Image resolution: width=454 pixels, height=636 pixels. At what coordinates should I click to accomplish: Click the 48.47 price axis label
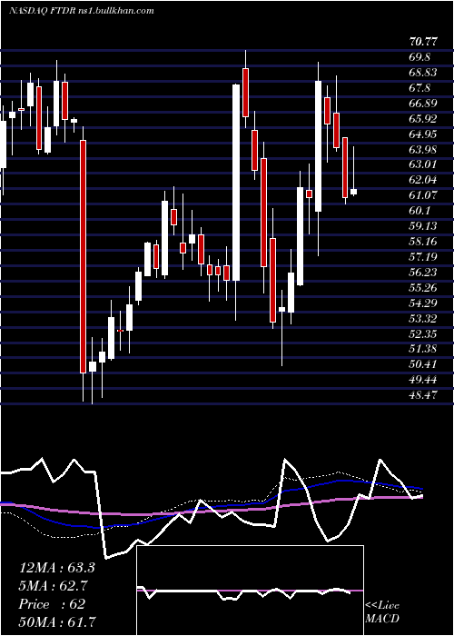tap(423, 395)
